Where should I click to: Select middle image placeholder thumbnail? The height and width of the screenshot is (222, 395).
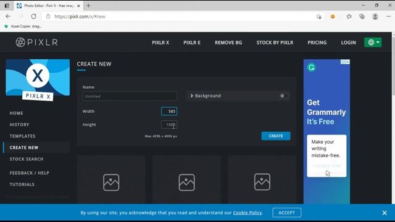(186, 179)
